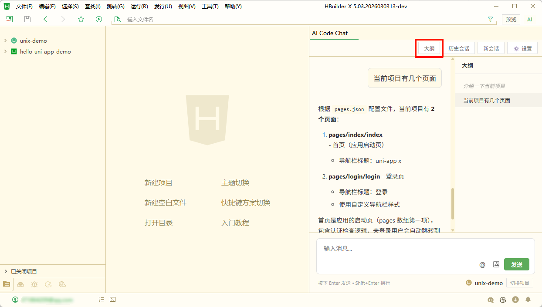Screen dimensions: 542x307
Task: Toggle the 大纲 outline panel
Action: coord(429,48)
